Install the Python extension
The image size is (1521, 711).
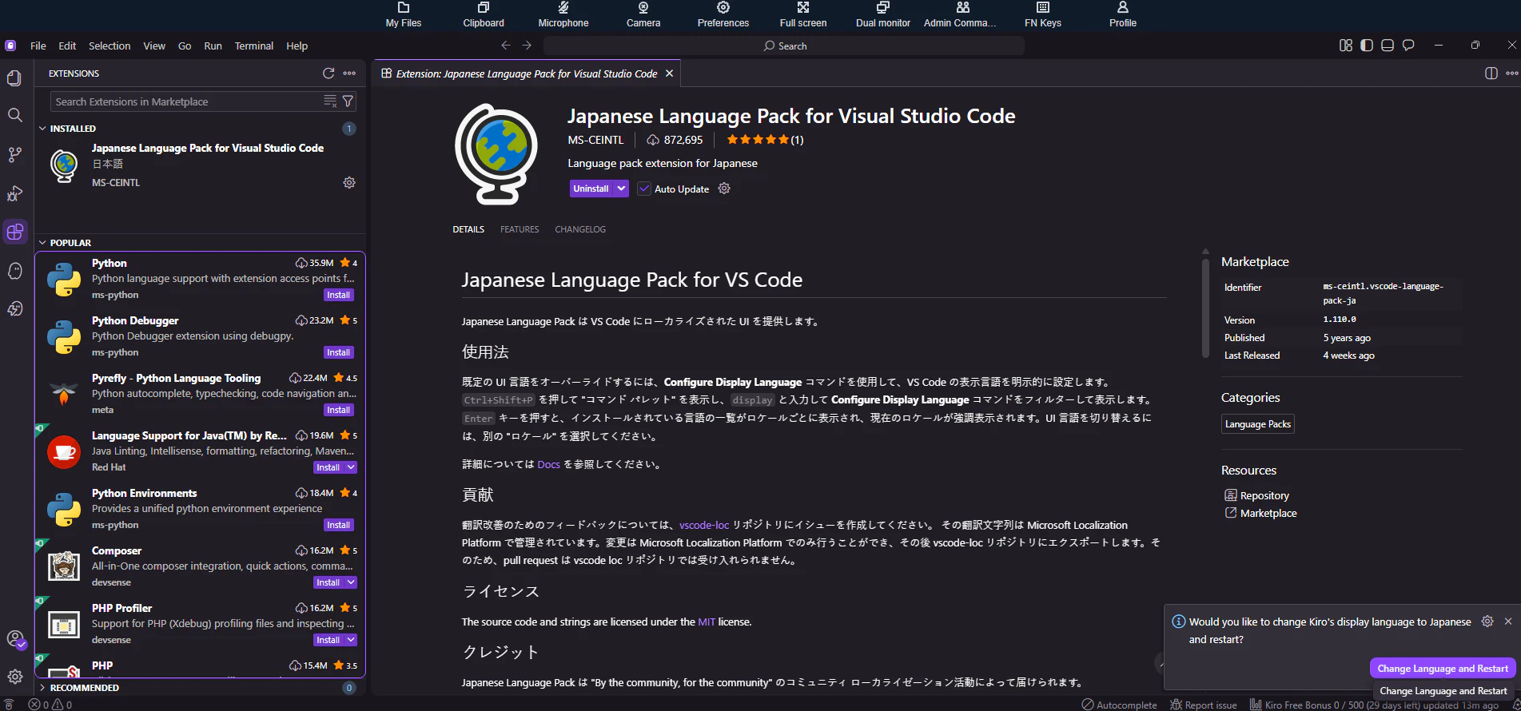pyautogui.click(x=338, y=295)
